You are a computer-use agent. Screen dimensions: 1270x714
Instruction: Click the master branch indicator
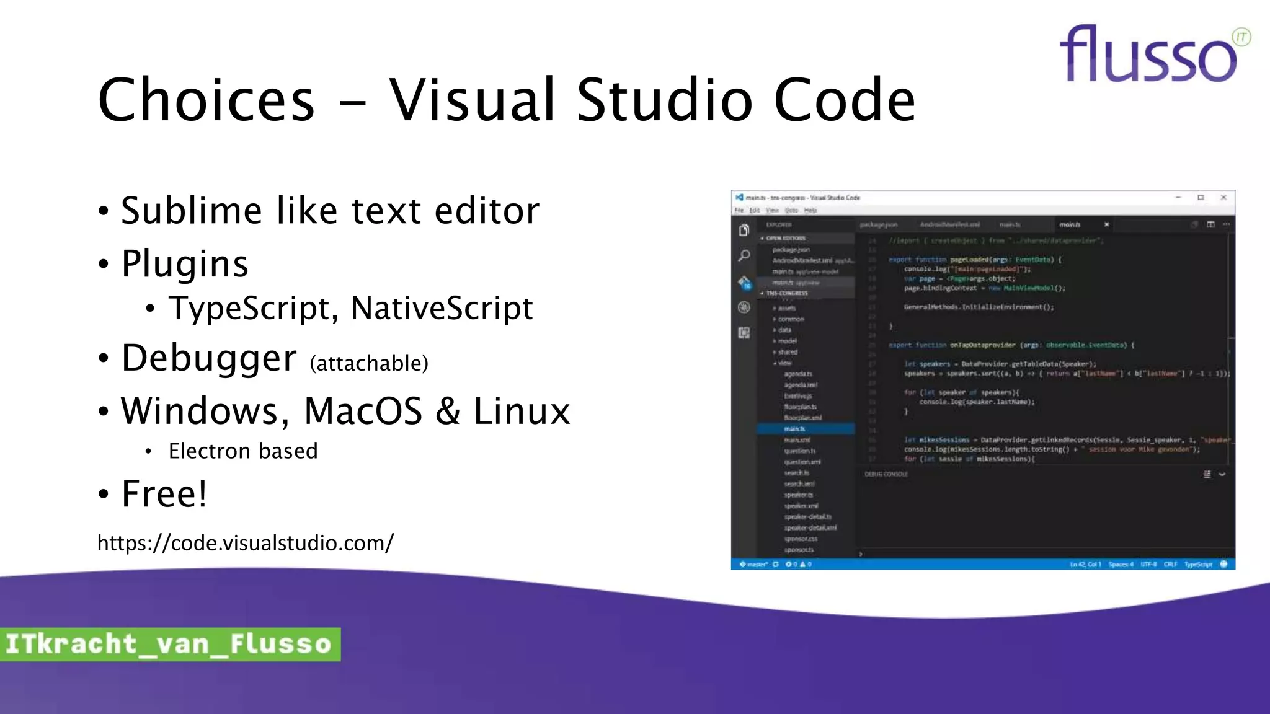tap(754, 564)
